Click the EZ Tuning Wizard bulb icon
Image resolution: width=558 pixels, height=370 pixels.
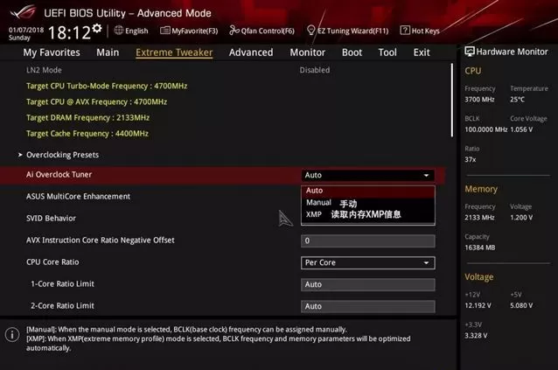pos(311,31)
